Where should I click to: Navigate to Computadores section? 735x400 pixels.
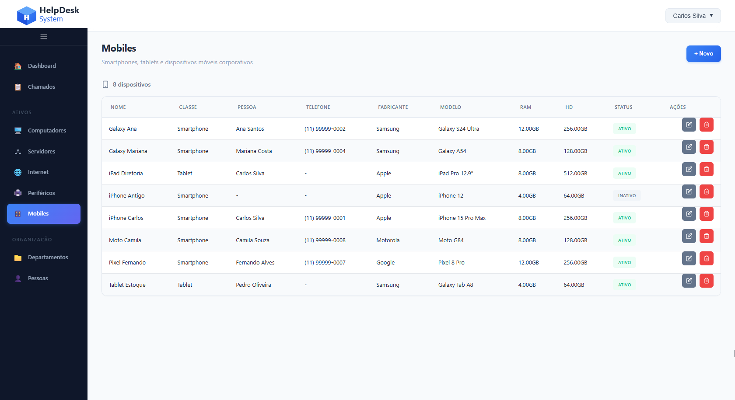point(47,131)
